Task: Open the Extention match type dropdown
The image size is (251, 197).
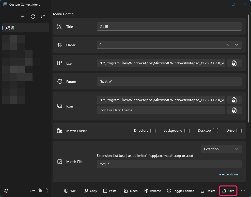Action: (x=221, y=149)
